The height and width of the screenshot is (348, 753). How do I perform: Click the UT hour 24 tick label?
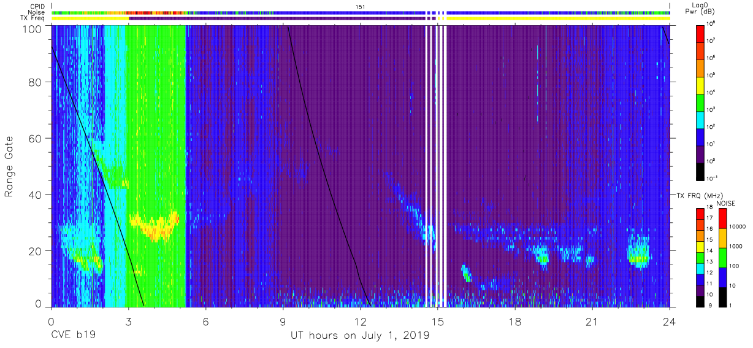[x=670, y=321]
